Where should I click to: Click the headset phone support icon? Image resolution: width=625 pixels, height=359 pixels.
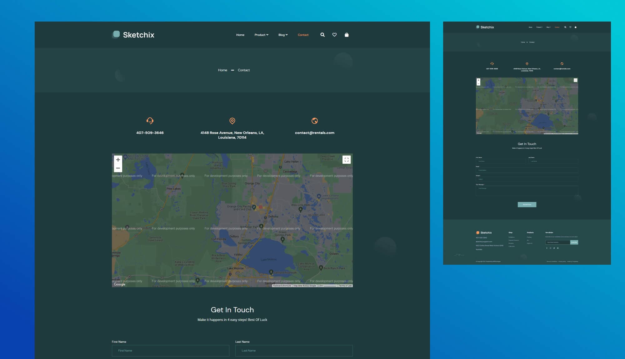click(x=150, y=121)
